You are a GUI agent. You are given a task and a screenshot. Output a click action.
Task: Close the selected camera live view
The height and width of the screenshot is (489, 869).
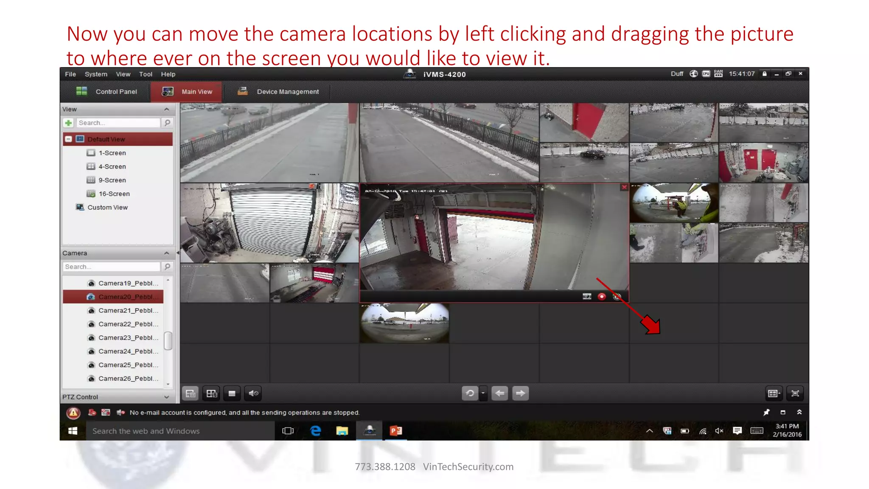(x=624, y=187)
